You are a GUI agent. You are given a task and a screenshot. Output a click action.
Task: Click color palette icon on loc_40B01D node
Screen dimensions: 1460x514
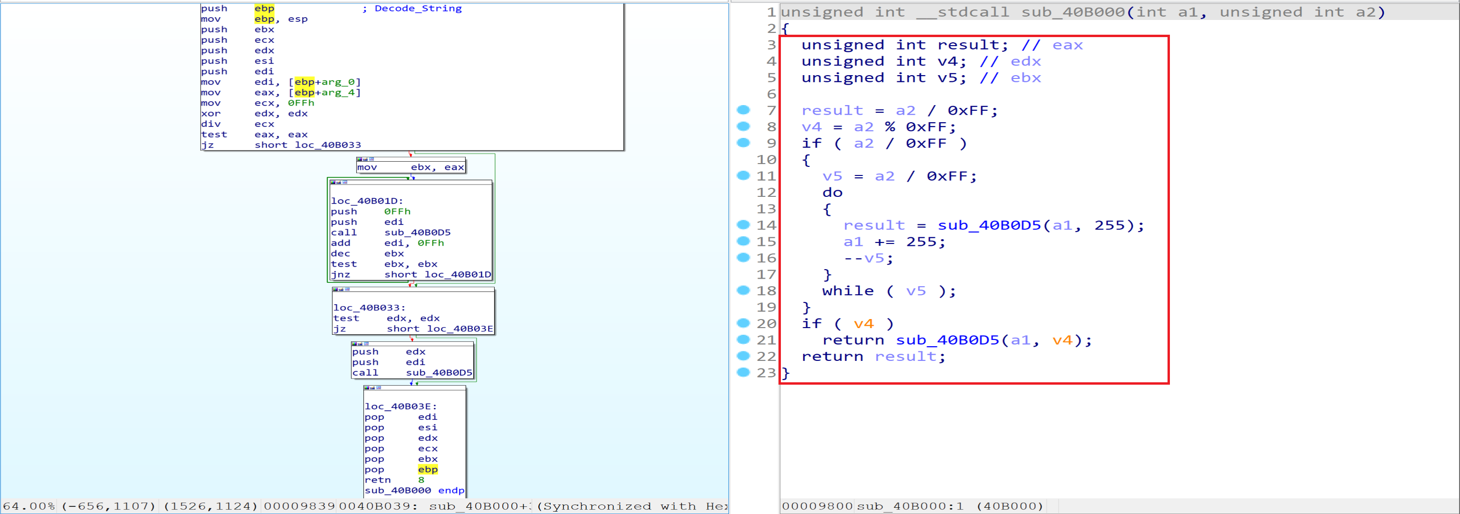pyautogui.click(x=334, y=183)
